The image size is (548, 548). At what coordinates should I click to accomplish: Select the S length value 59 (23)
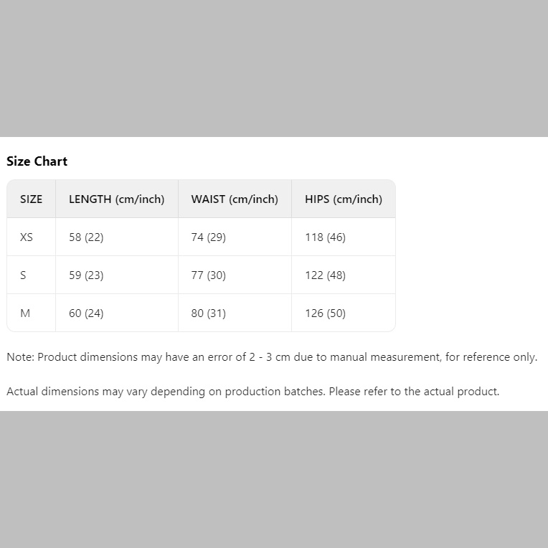pos(86,275)
